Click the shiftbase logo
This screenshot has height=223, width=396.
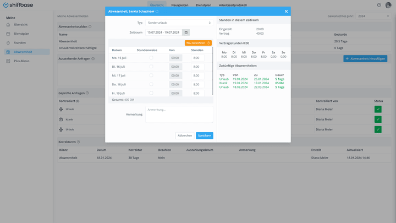tap(18, 5)
